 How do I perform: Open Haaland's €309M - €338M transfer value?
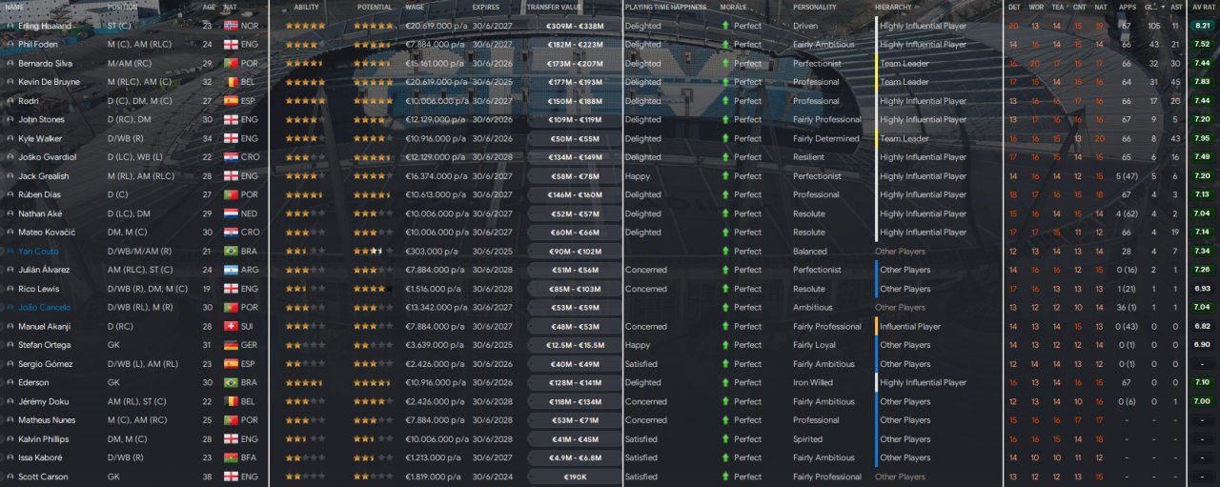(575, 26)
